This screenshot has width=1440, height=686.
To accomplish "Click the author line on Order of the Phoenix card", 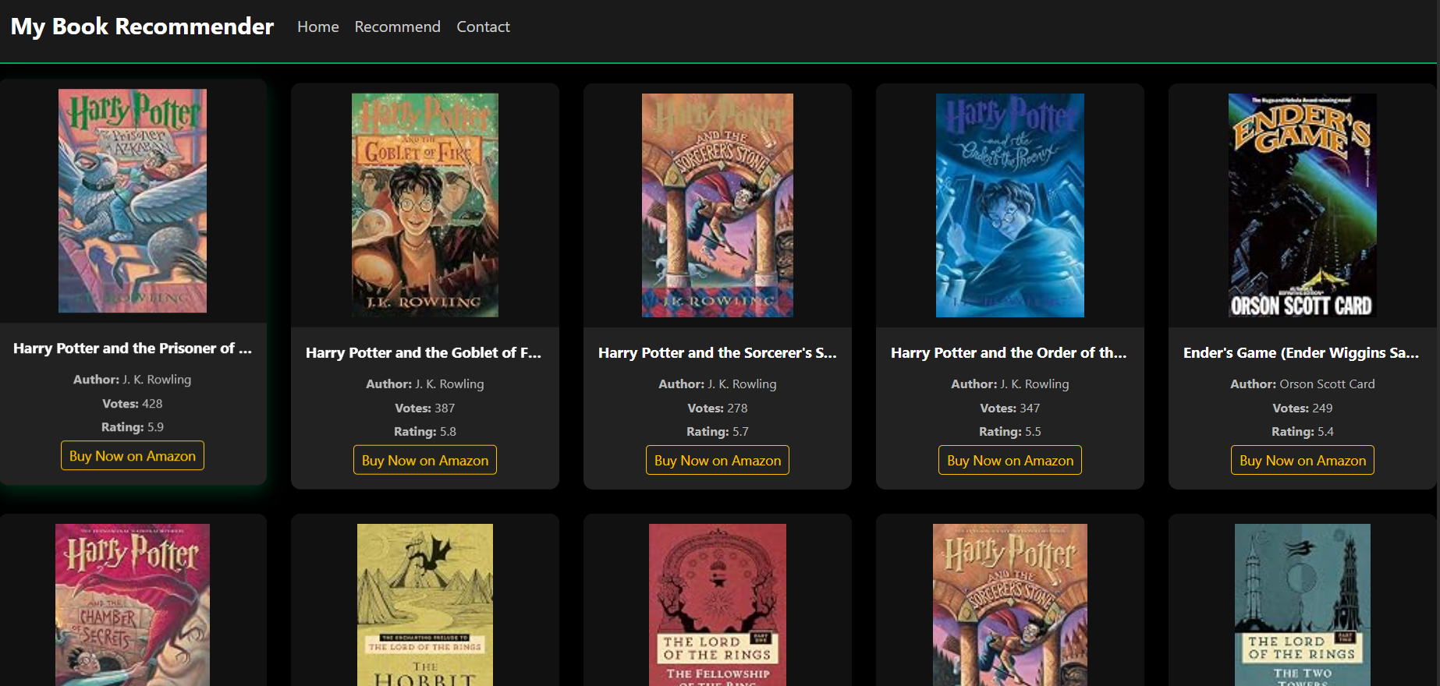I will tap(1010, 384).
